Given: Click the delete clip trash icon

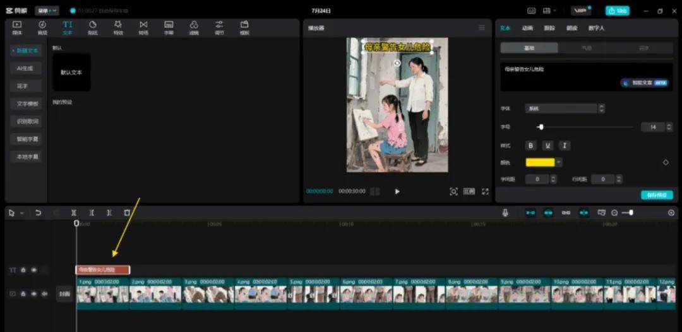Looking at the screenshot, I should tap(127, 213).
